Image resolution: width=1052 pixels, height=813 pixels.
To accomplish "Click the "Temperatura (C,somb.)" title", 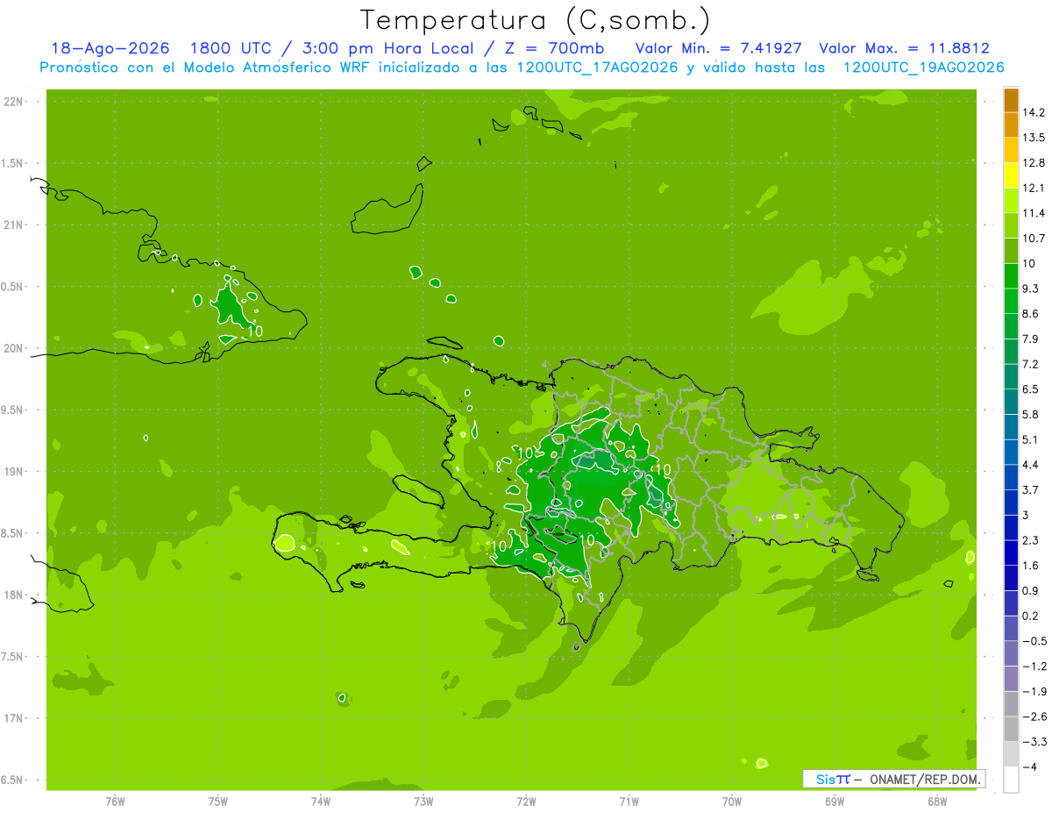I will point(536,19).
